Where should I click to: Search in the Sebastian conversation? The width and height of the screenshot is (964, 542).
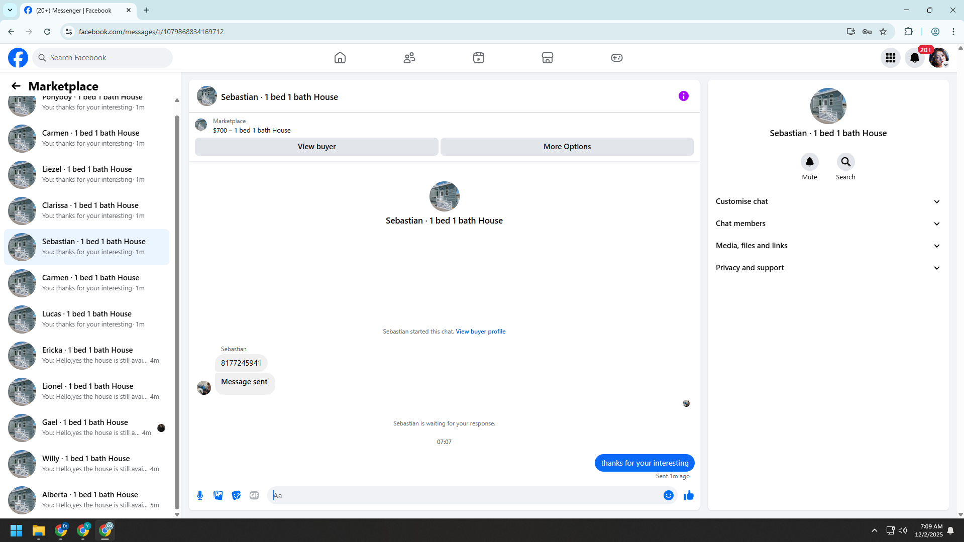(x=846, y=162)
